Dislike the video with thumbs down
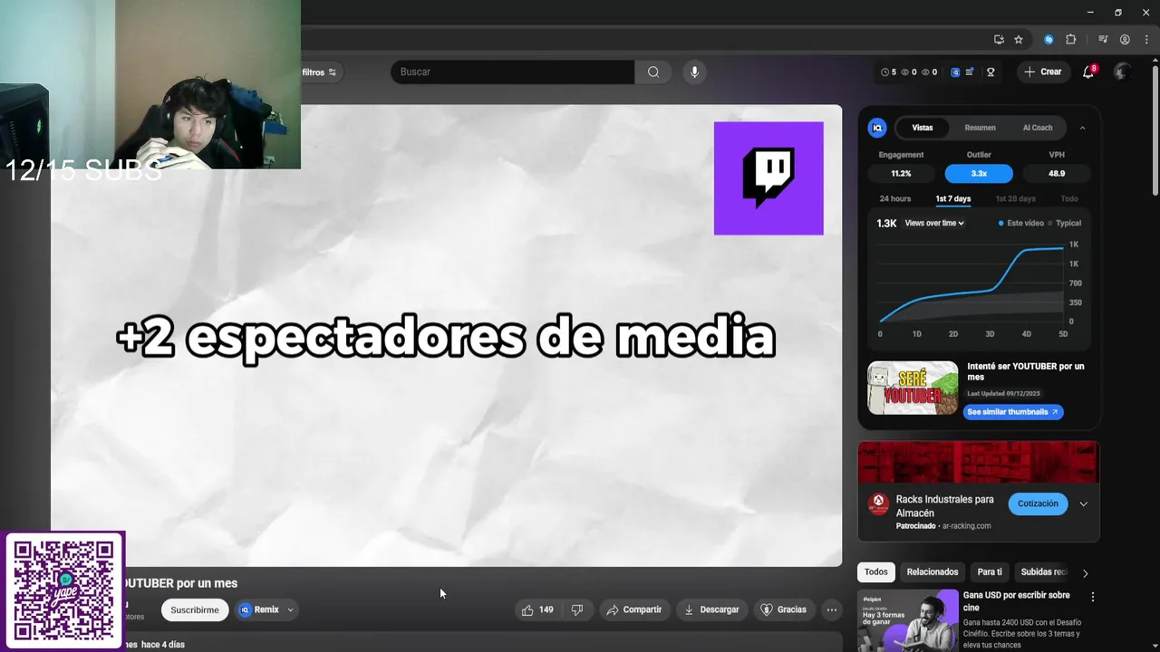 pyautogui.click(x=577, y=609)
